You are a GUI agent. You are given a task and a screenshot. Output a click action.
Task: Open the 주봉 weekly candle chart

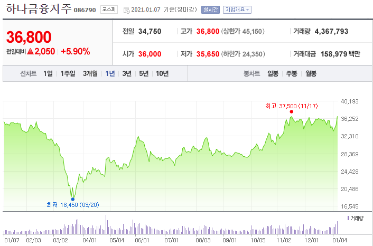[x=292, y=73]
